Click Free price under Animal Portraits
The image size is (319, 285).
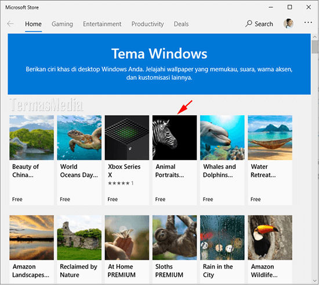[x=160, y=199]
